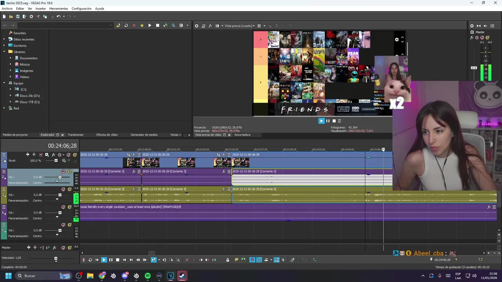
Task: Click the Lock event padlock icon
Action: click(x=227, y=260)
